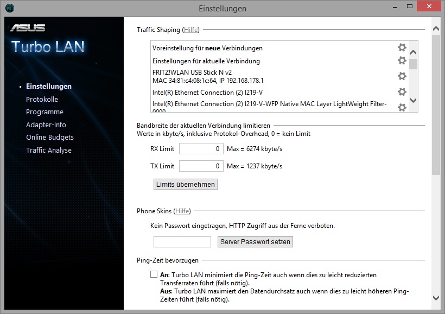
Task: Enable the Ping-Zeit bevorzugen checkbox
Action: (154, 274)
